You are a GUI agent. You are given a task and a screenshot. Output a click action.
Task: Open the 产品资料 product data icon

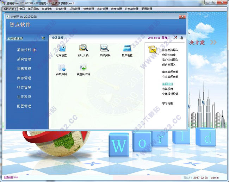click(105, 50)
